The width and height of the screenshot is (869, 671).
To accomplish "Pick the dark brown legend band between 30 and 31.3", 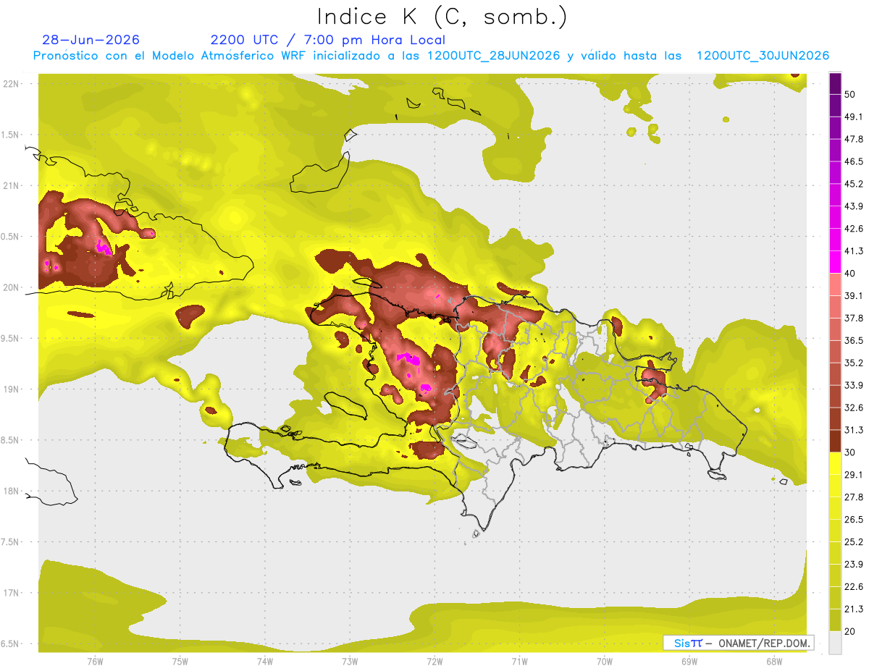I will [x=835, y=440].
